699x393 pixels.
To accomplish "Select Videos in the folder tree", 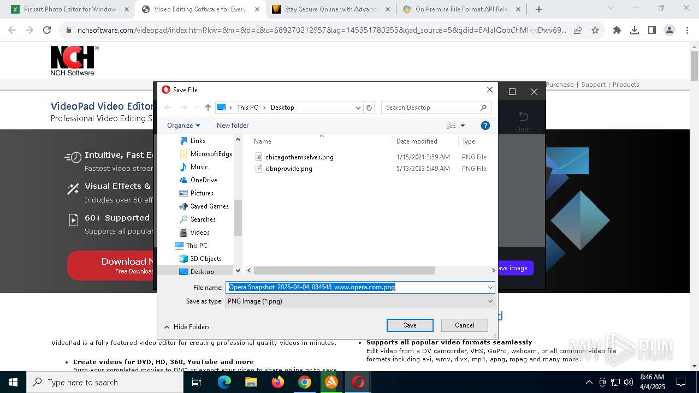I will [x=200, y=233].
